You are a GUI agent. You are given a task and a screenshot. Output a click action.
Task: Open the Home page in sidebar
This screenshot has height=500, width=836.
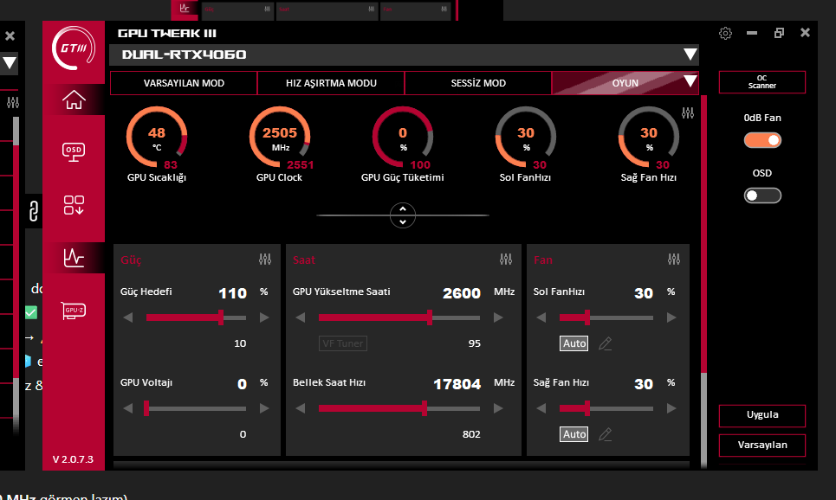[74, 99]
